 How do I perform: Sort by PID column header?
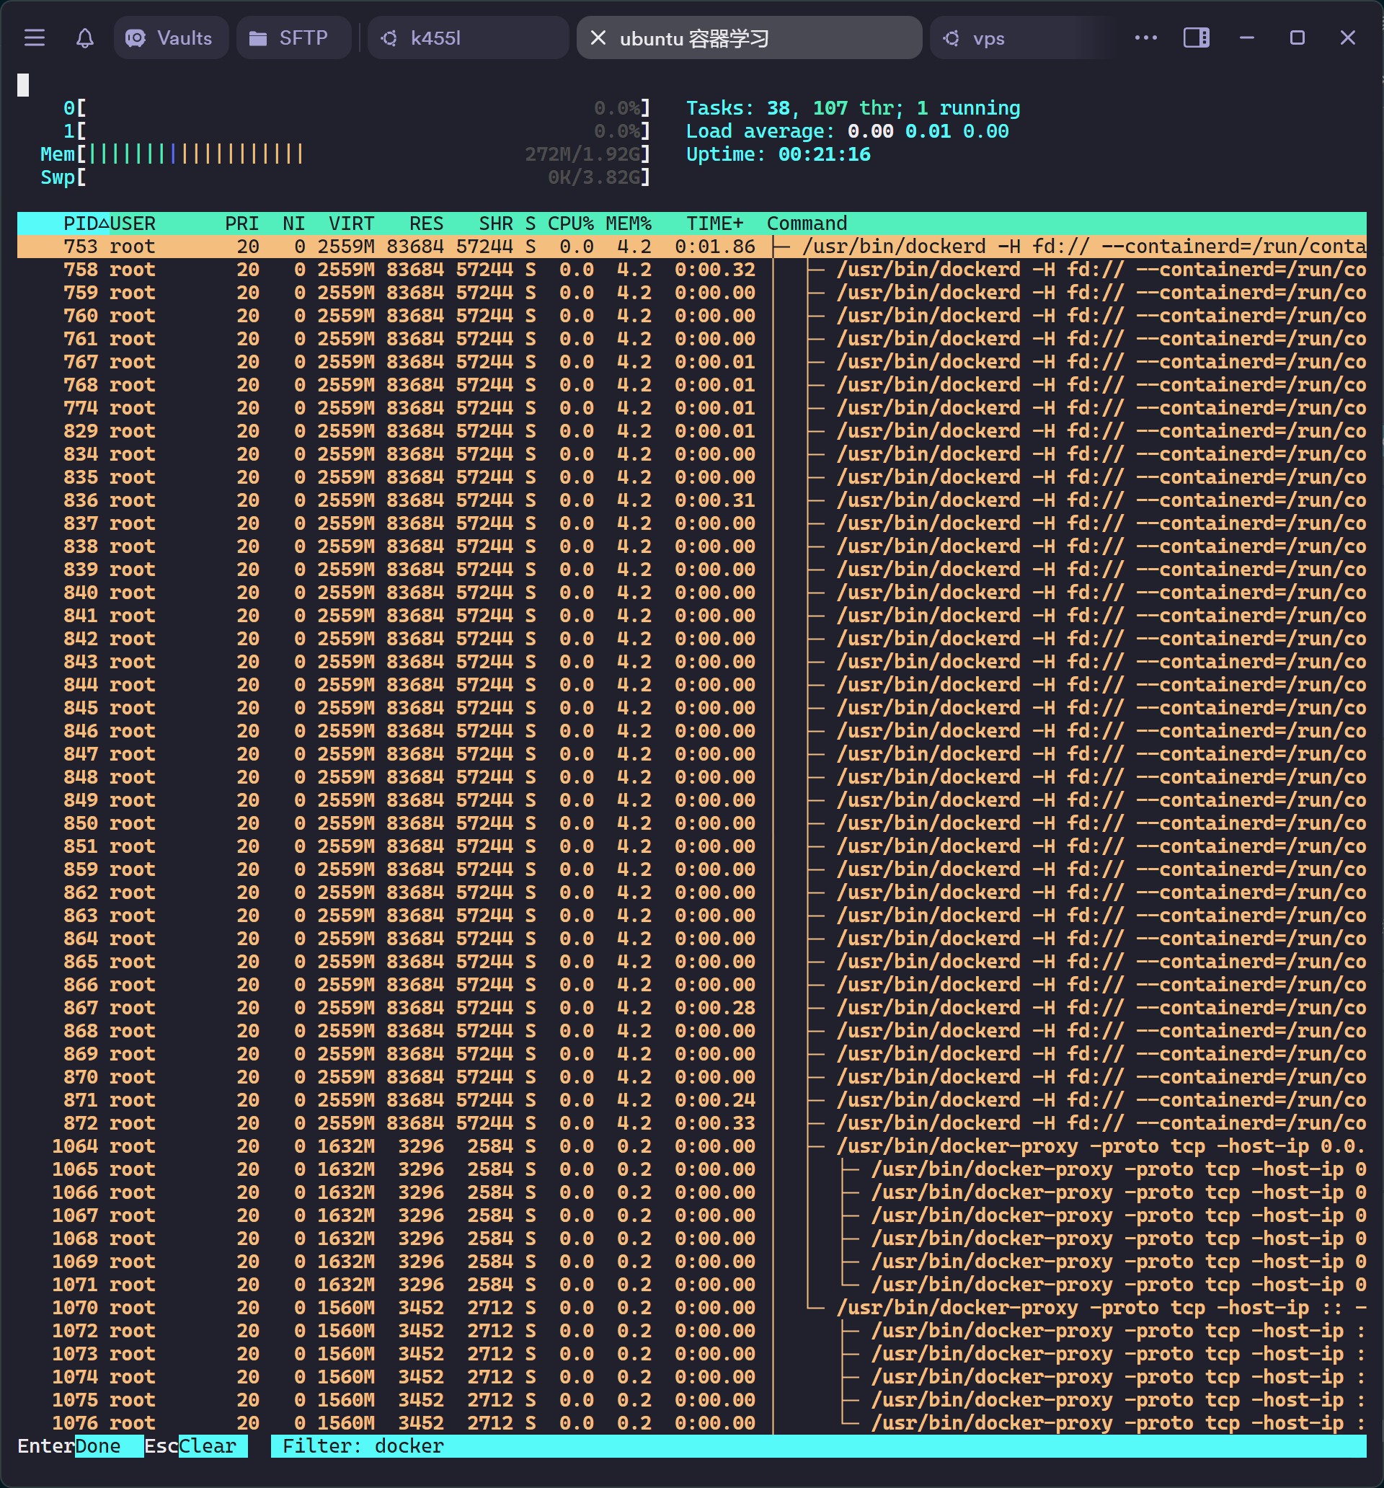[x=80, y=223]
